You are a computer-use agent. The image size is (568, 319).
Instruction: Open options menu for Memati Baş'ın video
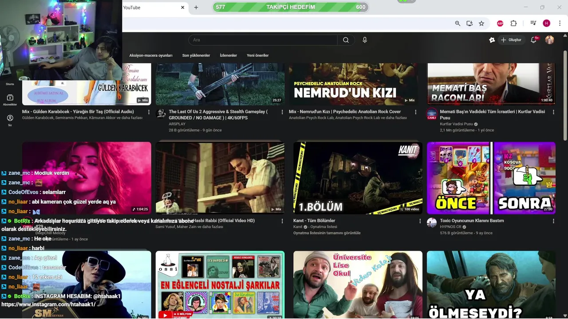click(553, 112)
